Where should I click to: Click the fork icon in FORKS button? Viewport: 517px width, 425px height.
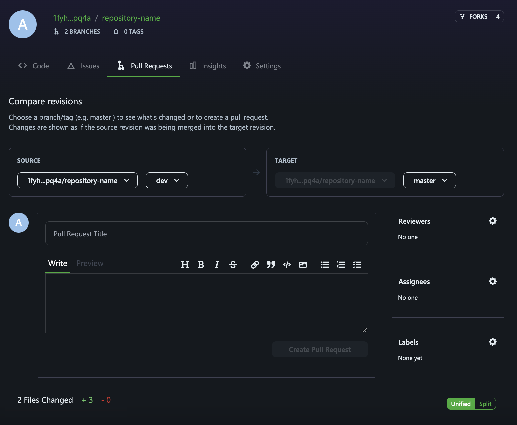pos(462,16)
